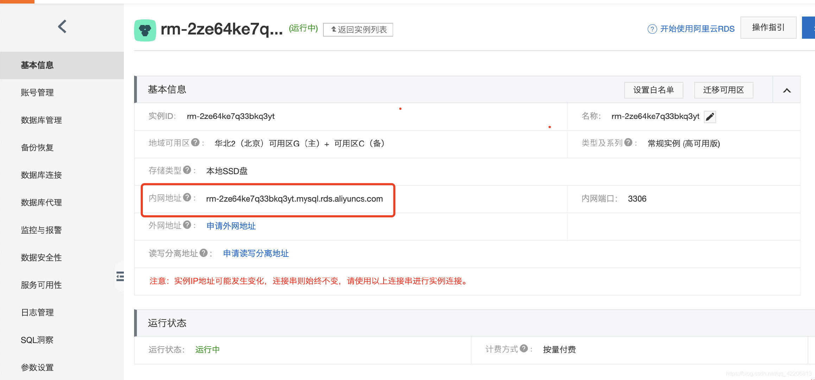Open help icon next to 读写分离地址

[204, 253]
